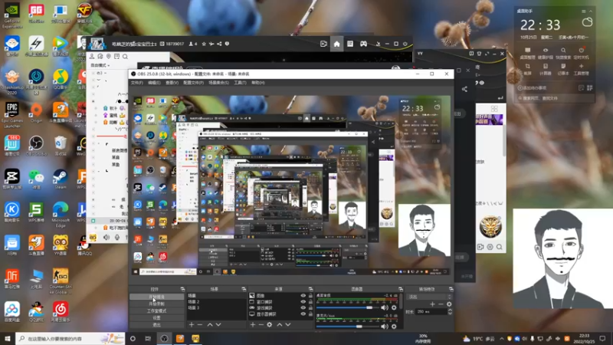Viewport: 613px width, 345px height.
Task: Move selected source up
Action: coord(280,324)
